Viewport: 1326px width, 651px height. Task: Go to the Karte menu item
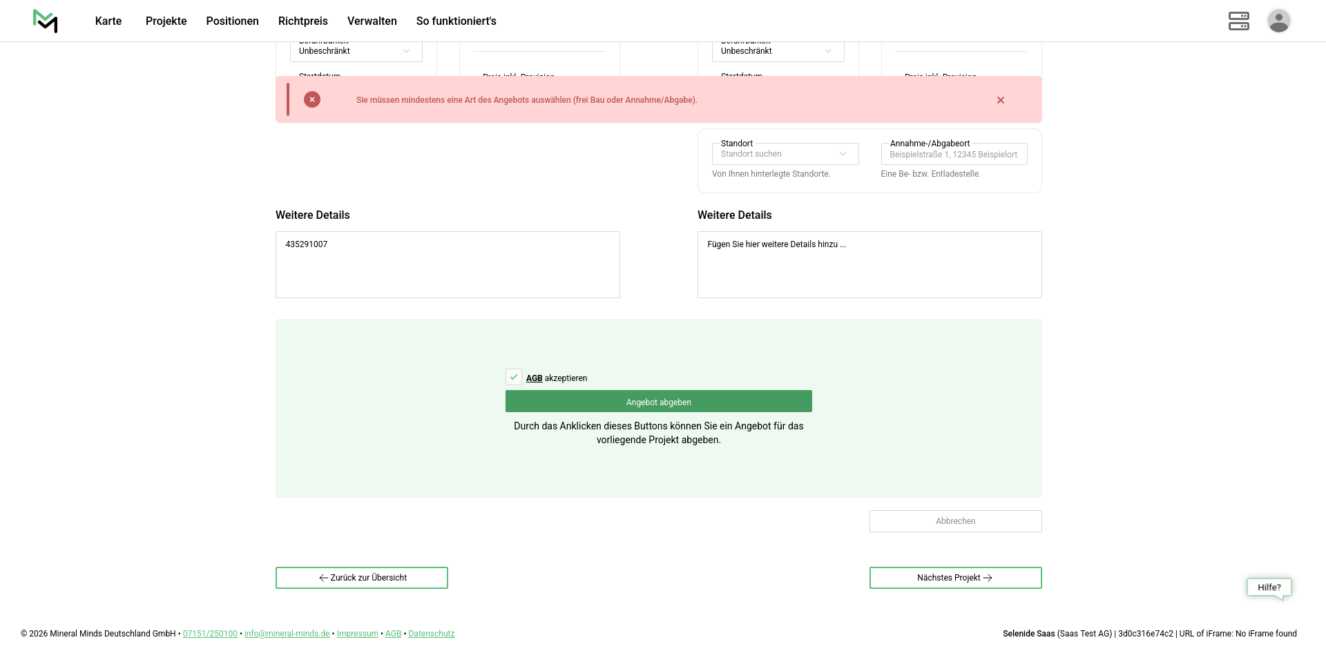(x=108, y=21)
